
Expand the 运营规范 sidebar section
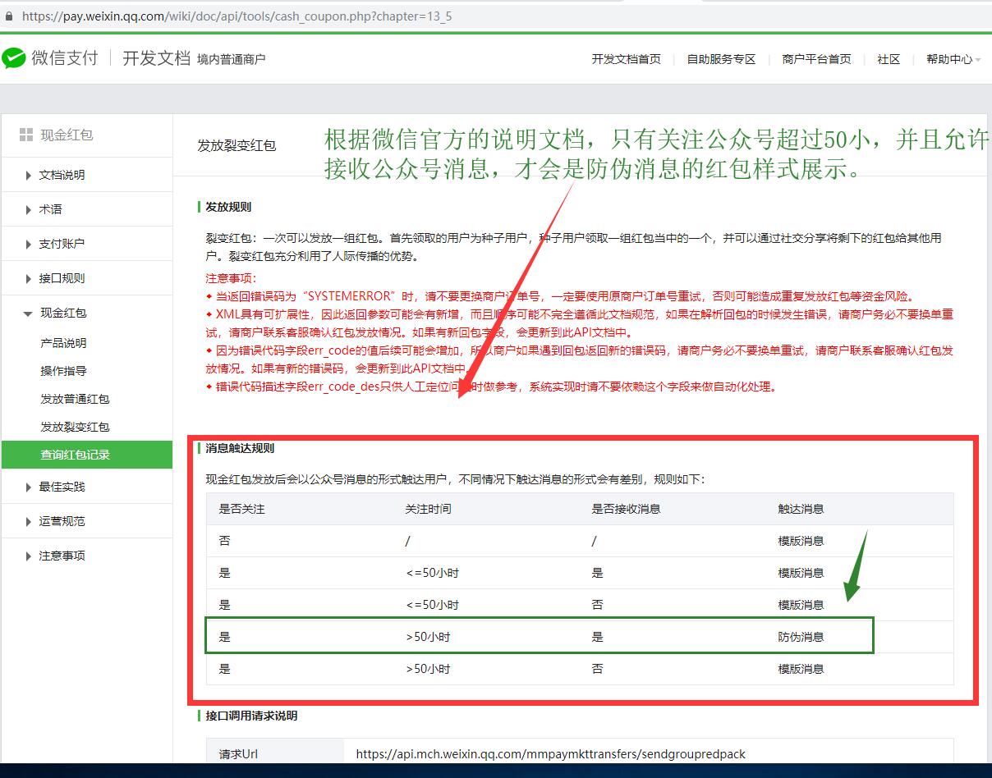click(62, 521)
